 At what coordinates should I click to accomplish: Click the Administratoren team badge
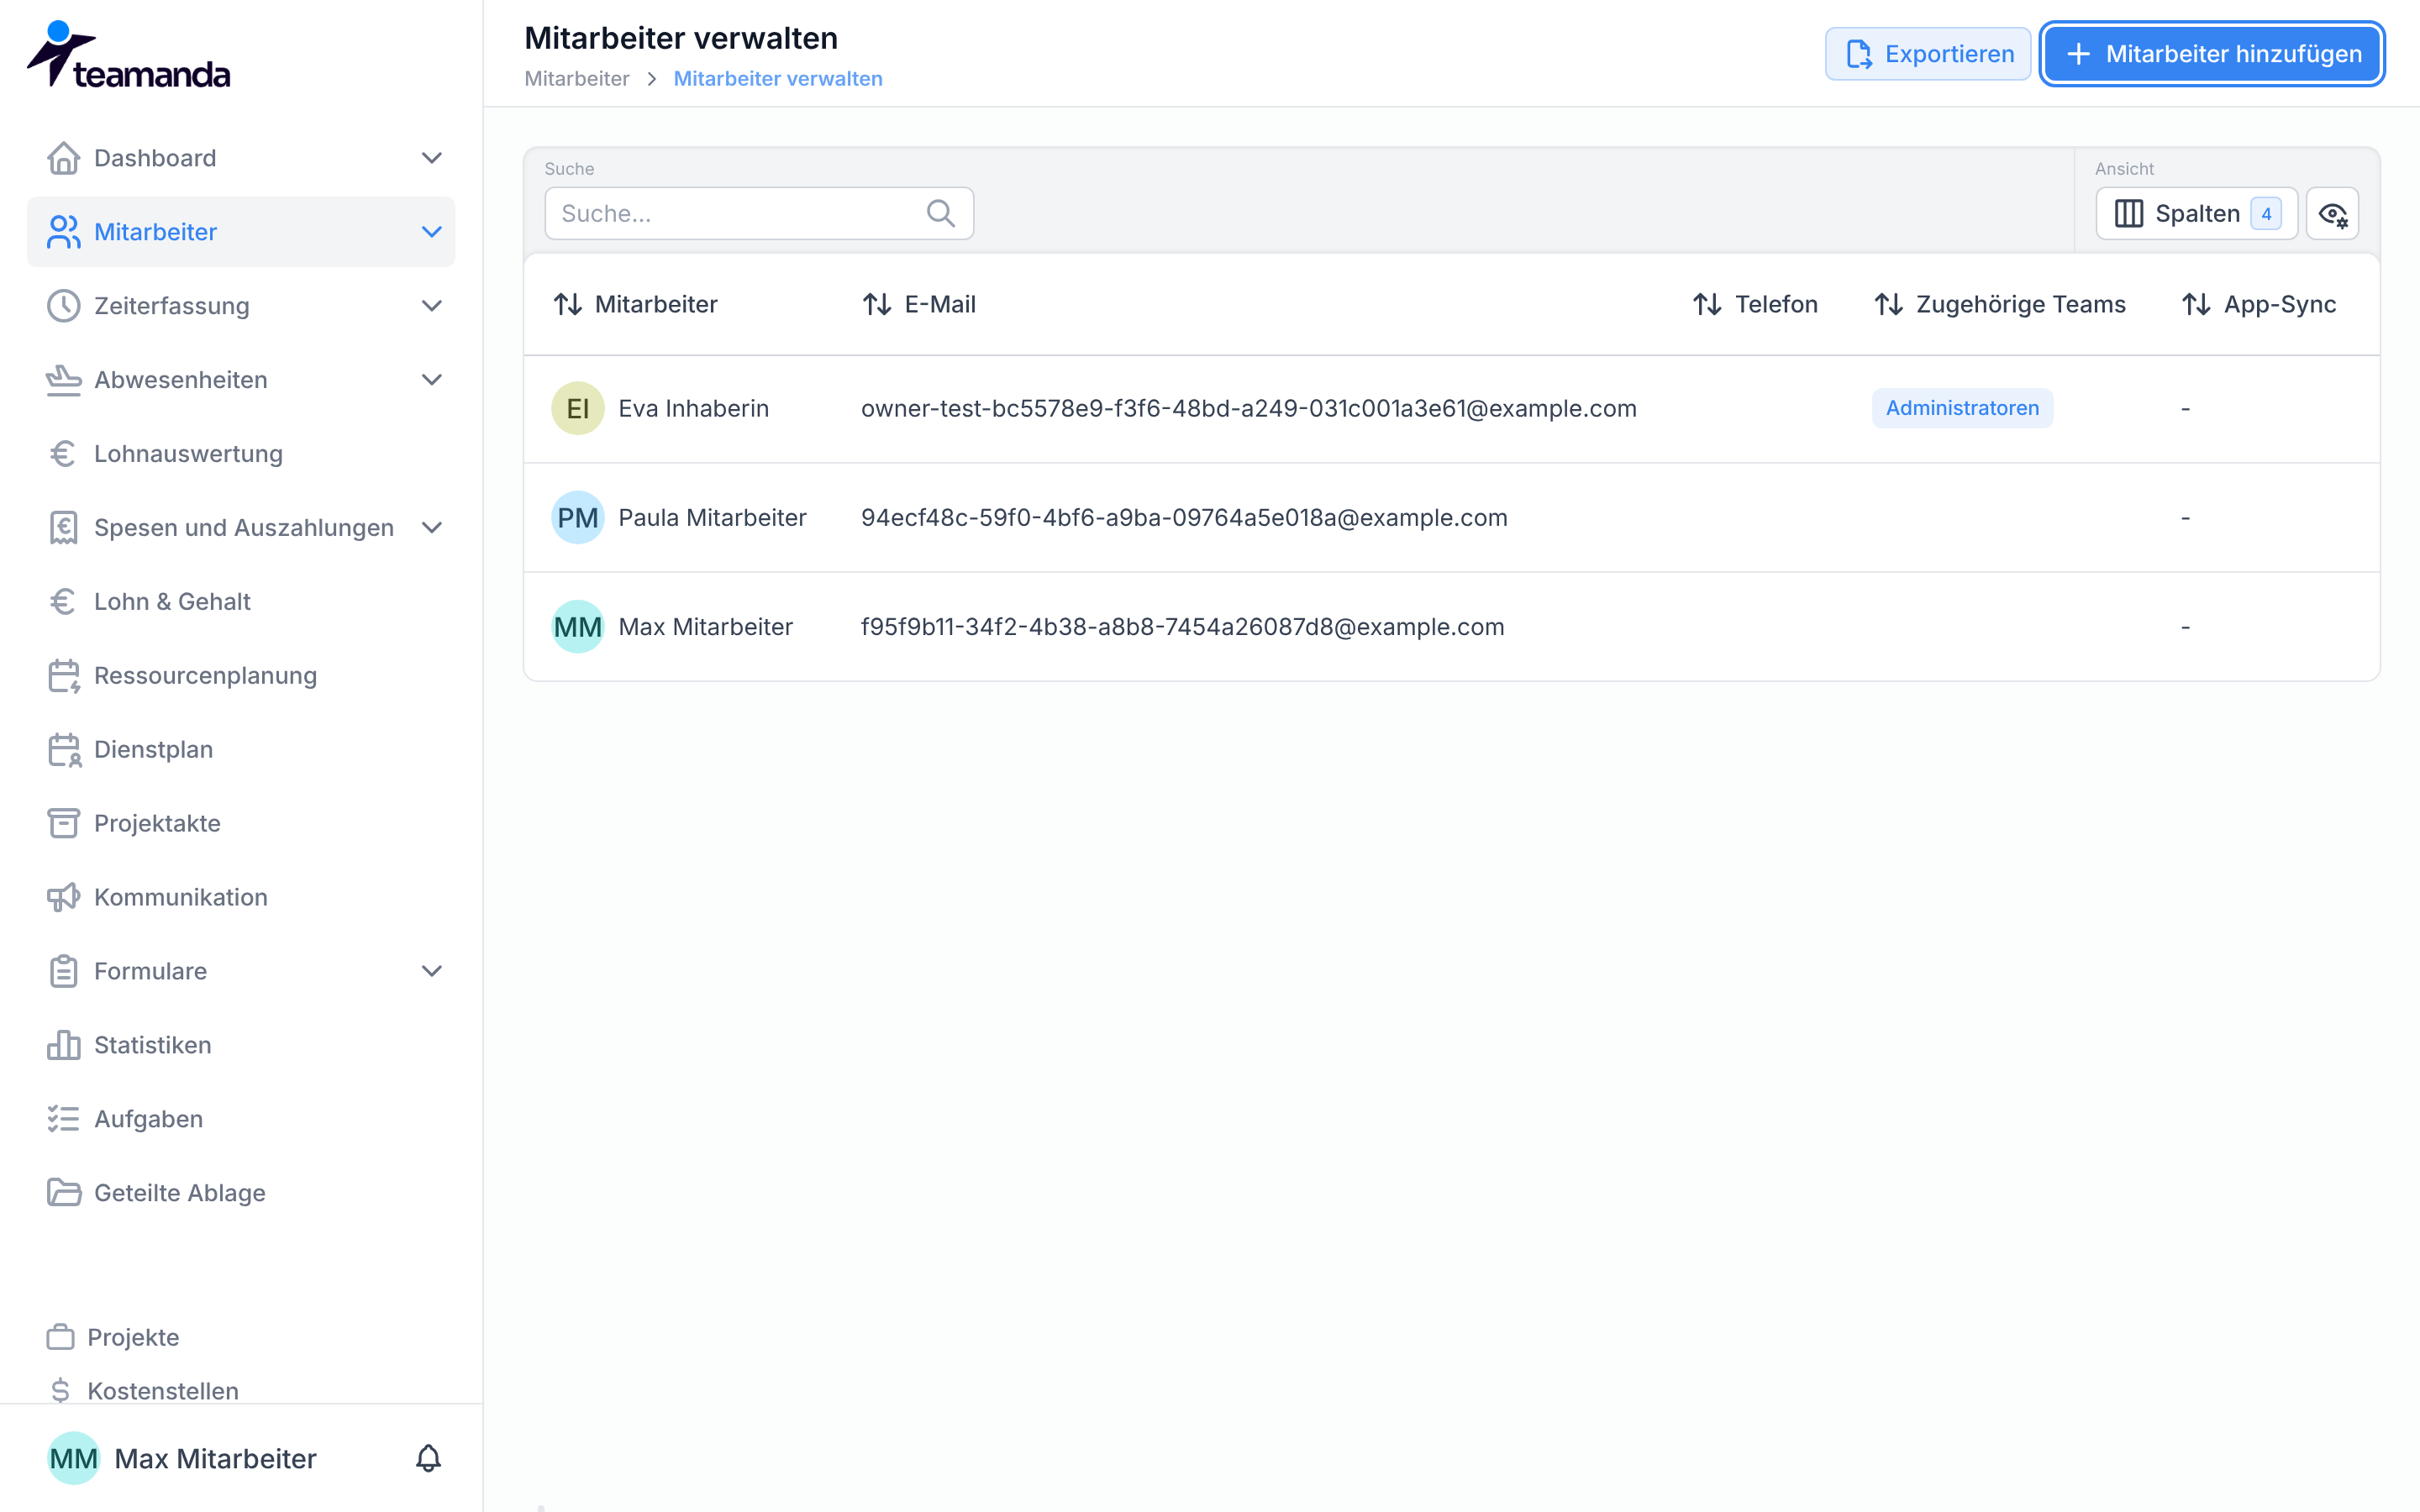point(1962,408)
